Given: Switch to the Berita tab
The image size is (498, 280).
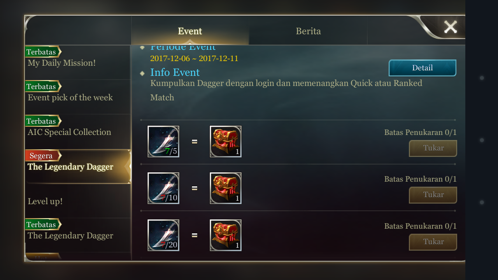Looking at the screenshot, I should pos(308,31).
